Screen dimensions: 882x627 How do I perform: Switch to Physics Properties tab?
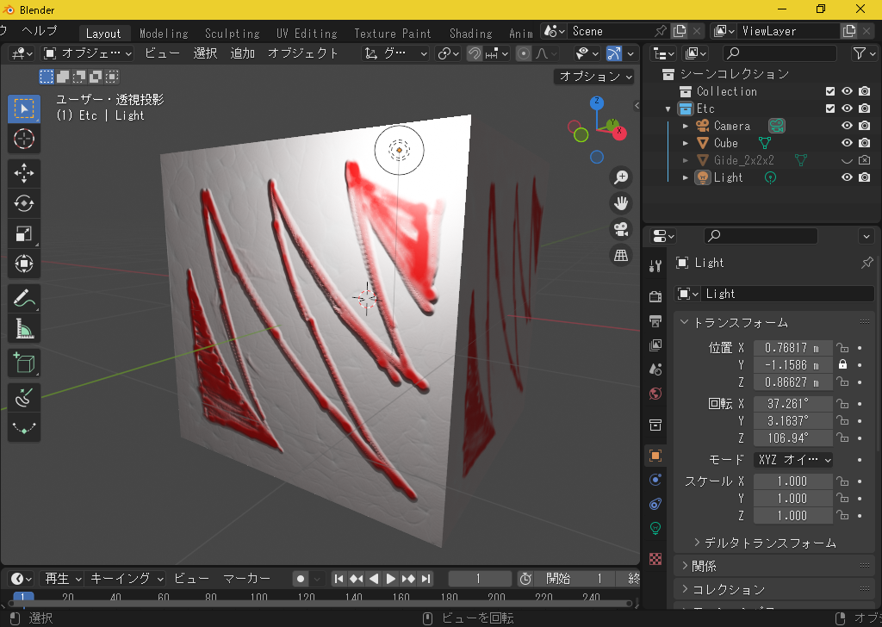(x=655, y=504)
